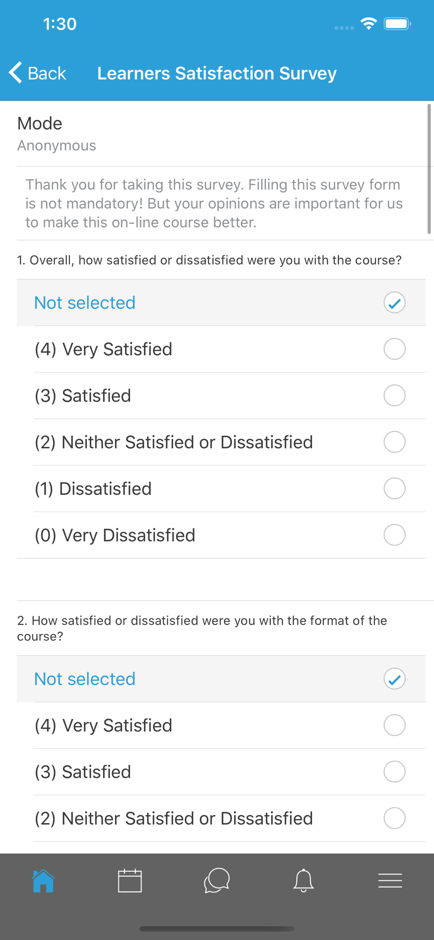434x940 pixels.
Task: Open the hamburger More menu icon
Action: [390, 880]
